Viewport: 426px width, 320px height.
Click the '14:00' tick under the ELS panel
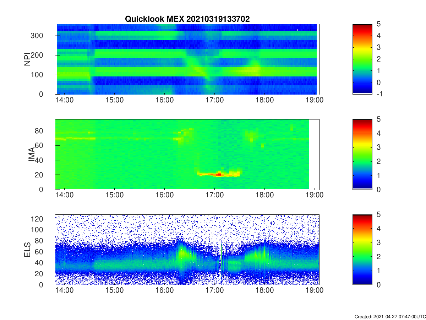[x=65, y=291]
